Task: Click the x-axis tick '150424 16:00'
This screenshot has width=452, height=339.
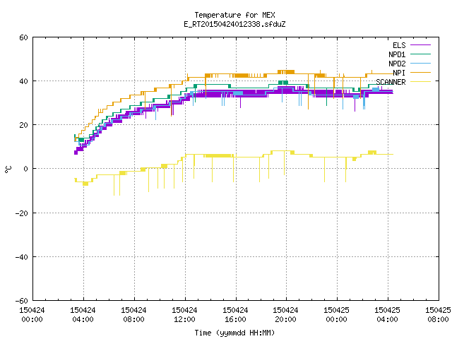Action: (235, 315)
